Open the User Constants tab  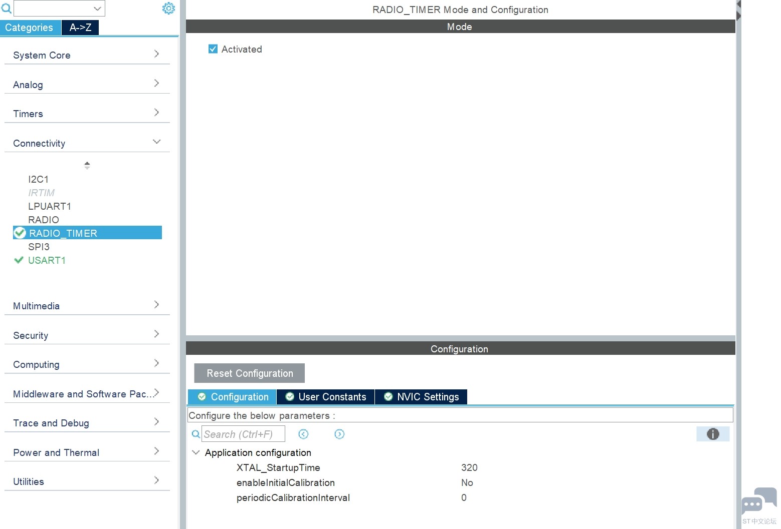pos(326,397)
